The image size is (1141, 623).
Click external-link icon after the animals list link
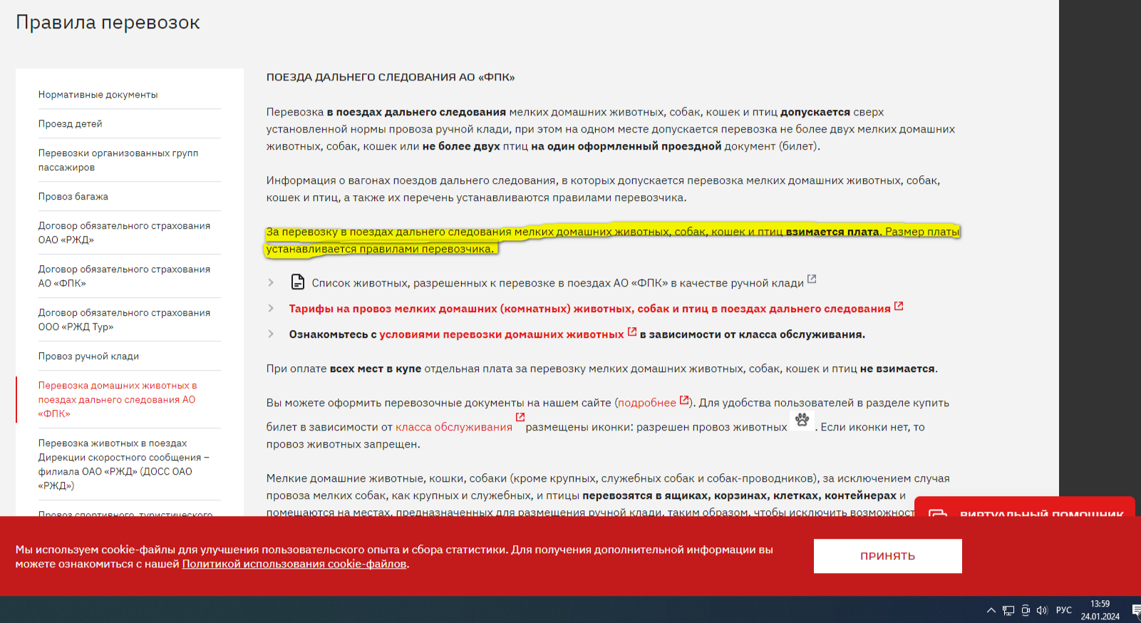pyautogui.click(x=812, y=279)
